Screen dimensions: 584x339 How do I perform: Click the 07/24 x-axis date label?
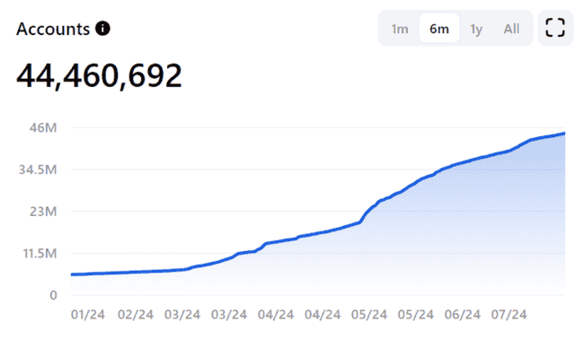(x=509, y=315)
